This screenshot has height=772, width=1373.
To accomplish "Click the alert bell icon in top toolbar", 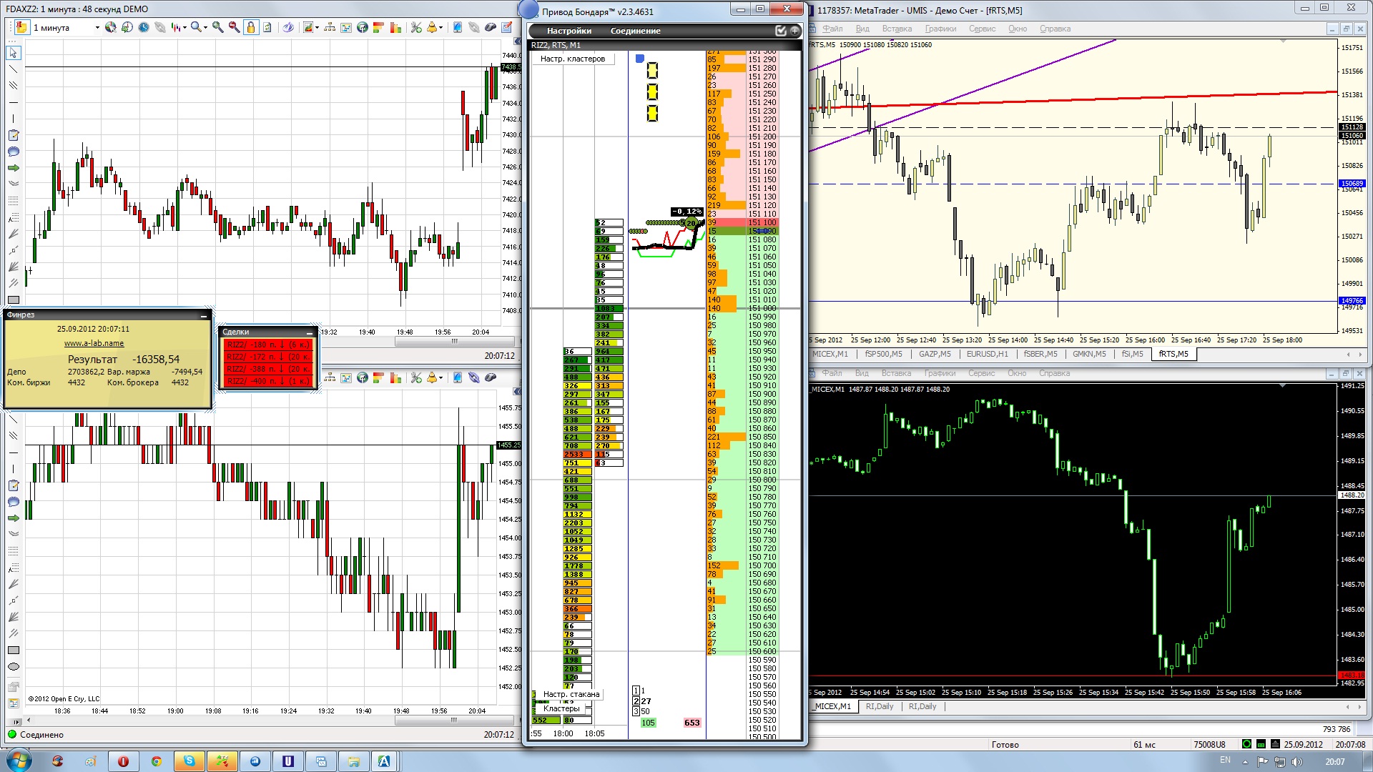I will coord(431,27).
